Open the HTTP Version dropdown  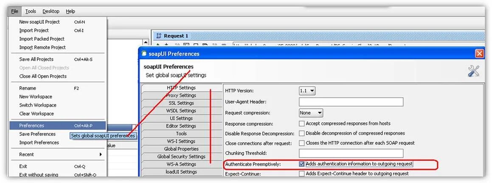(x=307, y=91)
